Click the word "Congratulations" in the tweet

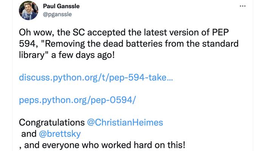52,123
